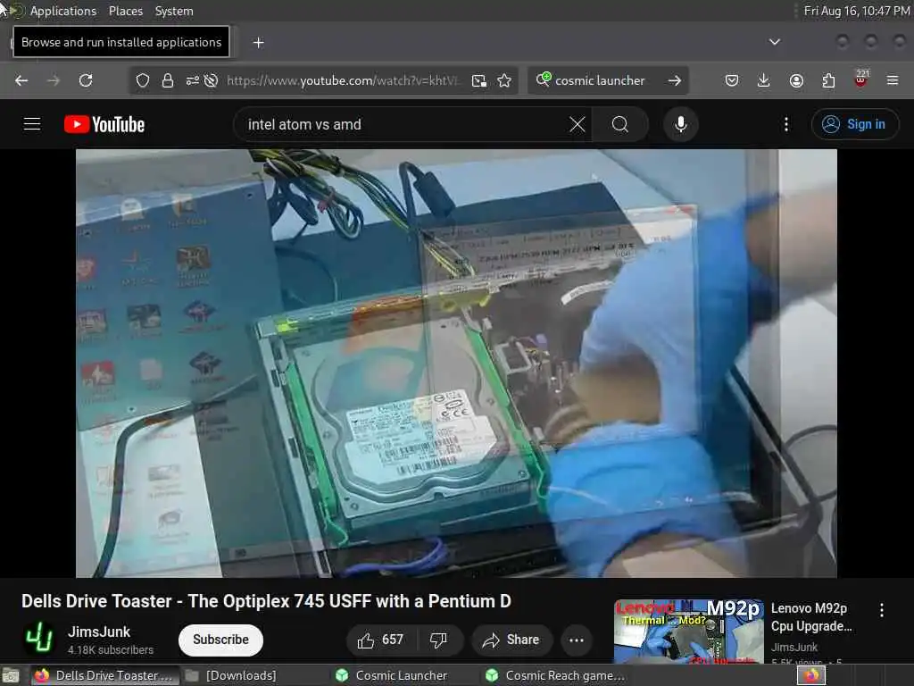The height and width of the screenshot is (686, 914).
Task: Click the video title text
Action: (x=266, y=601)
